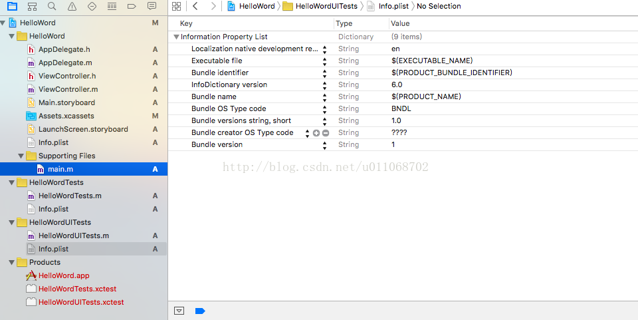
Task: Select HelloWordTests.xctest product
Action: (x=77, y=289)
